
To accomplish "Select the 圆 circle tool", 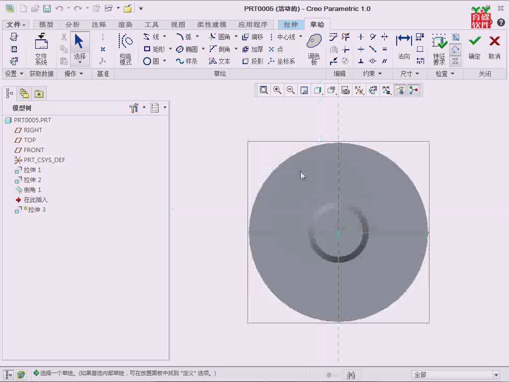I will coord(151,61).
